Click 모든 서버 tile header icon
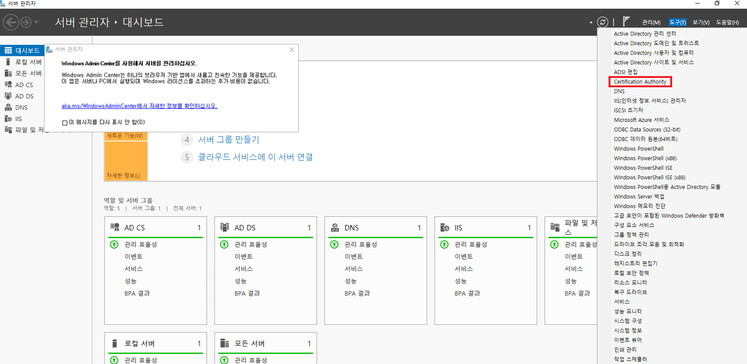 (224, 343)
